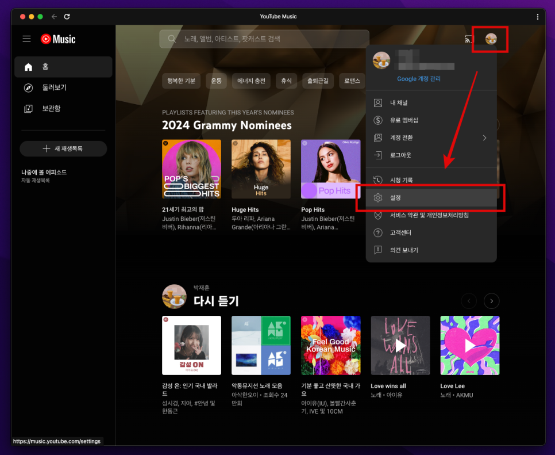Screen dimensions: 555x455
Task: Open the 감성 온 playlist thumbnail
Action: 191,345
